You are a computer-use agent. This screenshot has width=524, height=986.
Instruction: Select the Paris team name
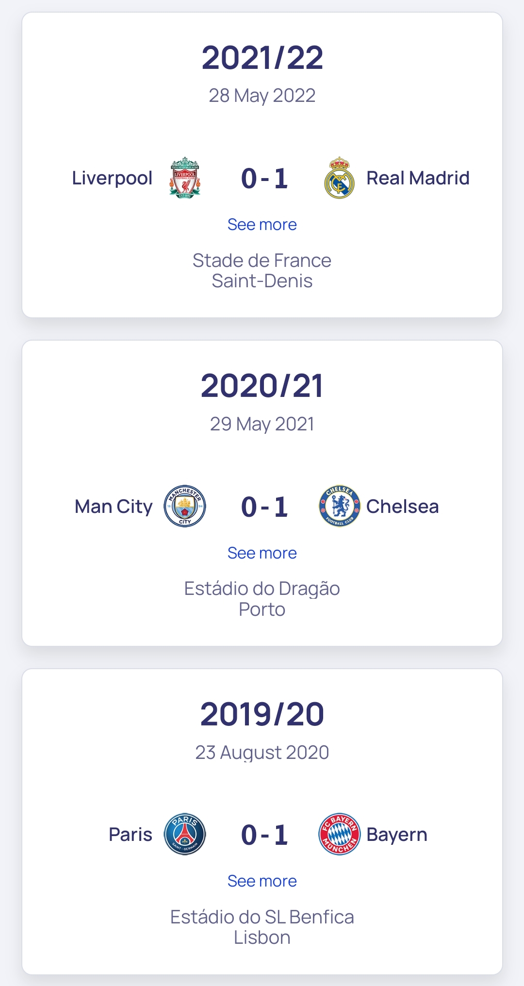click(131, 835)
